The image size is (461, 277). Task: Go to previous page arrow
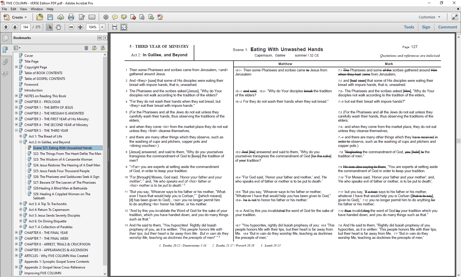[6, 27]
